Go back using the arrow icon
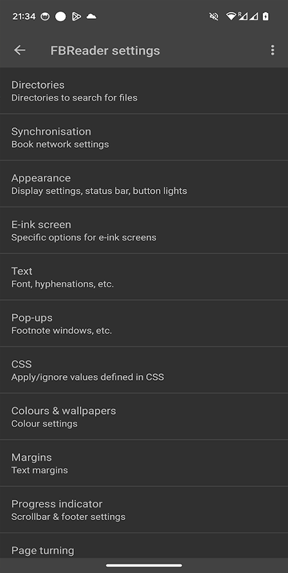Screen dimensions: 288x573 point(20,50)
